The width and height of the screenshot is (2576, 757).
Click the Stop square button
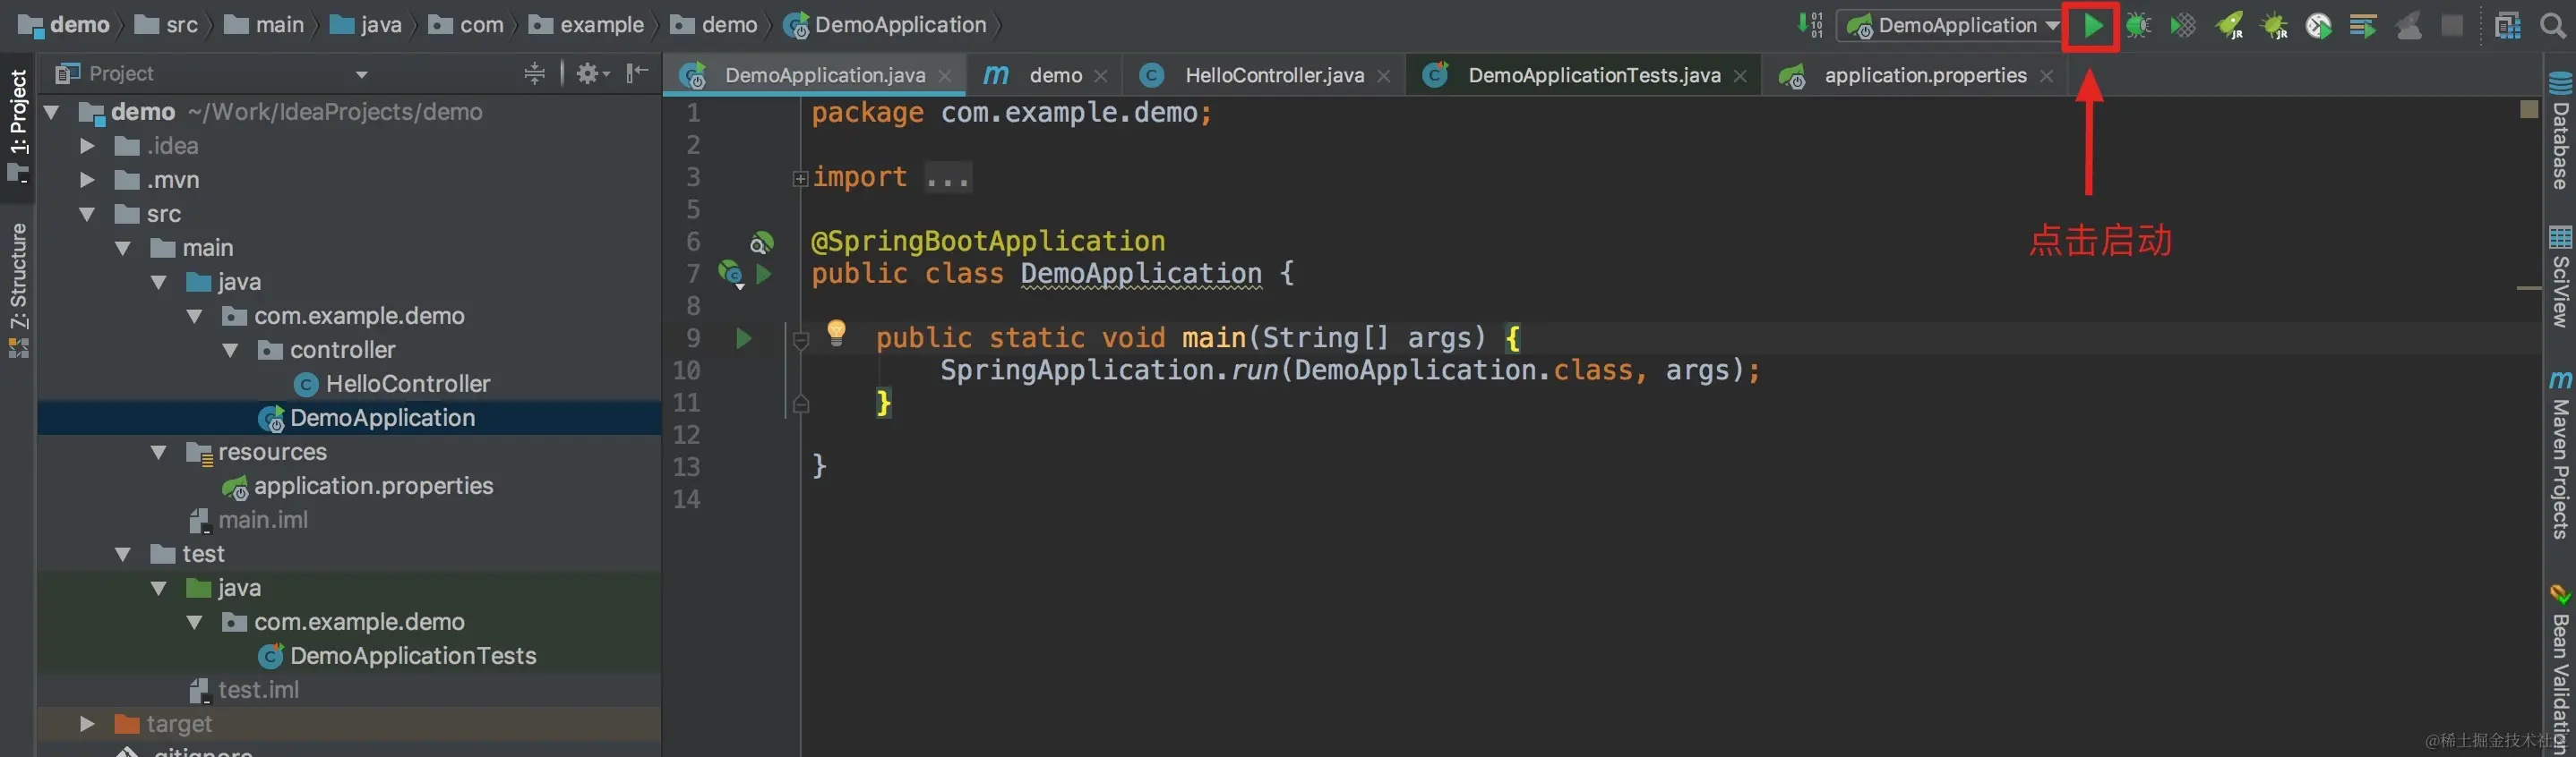pos(2451,25)
